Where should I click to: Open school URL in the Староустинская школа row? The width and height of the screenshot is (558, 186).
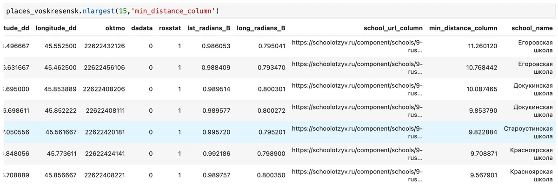[x=358, y=132]
